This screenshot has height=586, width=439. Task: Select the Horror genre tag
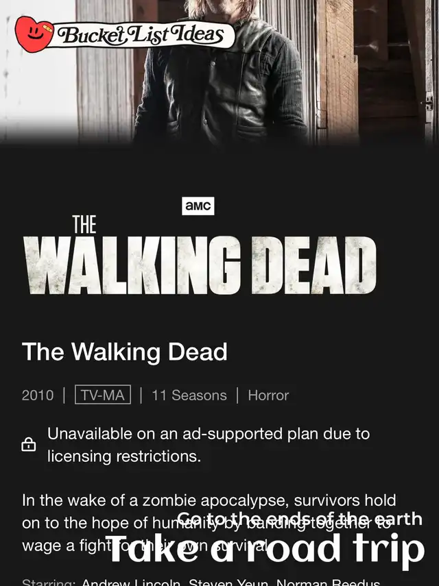coord(268,395)
